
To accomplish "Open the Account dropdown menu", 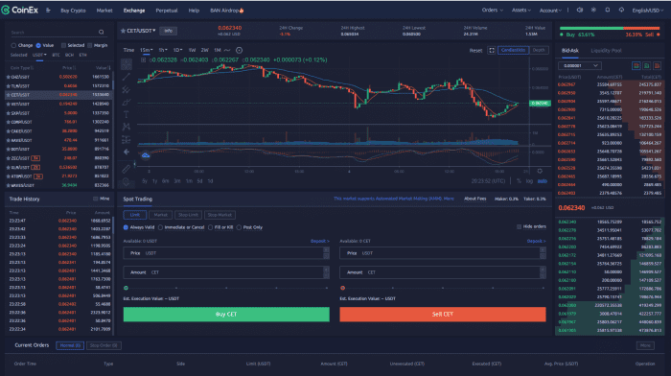I will tap(550, 11).
